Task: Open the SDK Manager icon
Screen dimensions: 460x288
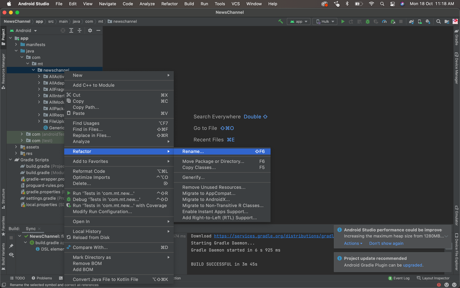Action: click(428, 22)
